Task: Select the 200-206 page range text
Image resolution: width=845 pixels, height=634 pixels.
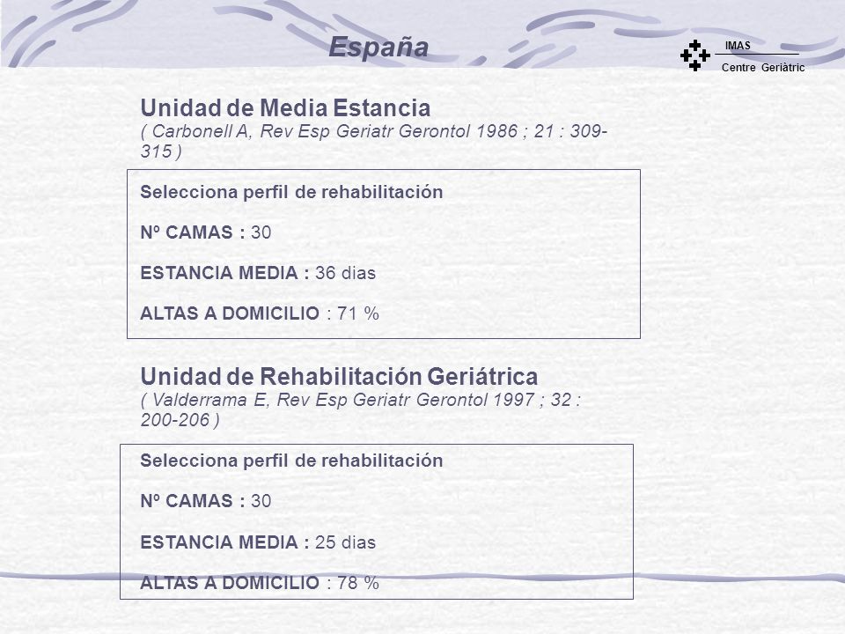Action: click(174, 420)
